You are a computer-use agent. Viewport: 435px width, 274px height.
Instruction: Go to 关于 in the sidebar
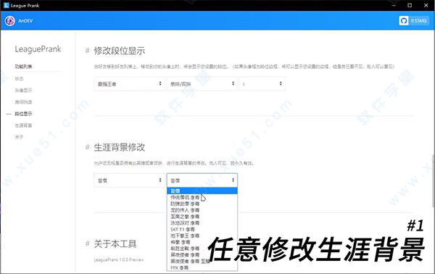pyautogui.click(x=19, y=137)
